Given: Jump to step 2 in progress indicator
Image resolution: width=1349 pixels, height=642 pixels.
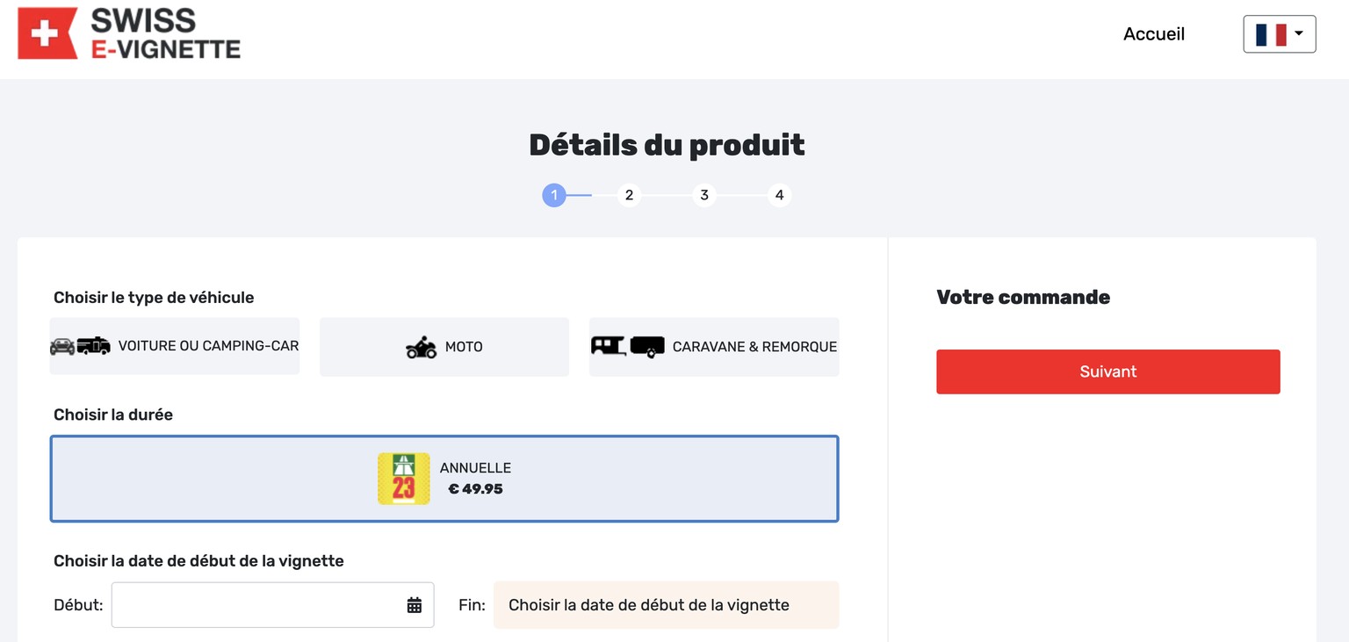Looking at the screenshot, I should 629,195.
